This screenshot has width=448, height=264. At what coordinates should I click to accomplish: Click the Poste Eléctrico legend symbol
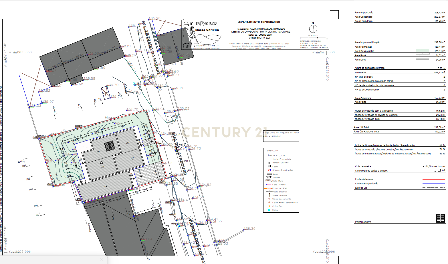(x=269, y=192)
